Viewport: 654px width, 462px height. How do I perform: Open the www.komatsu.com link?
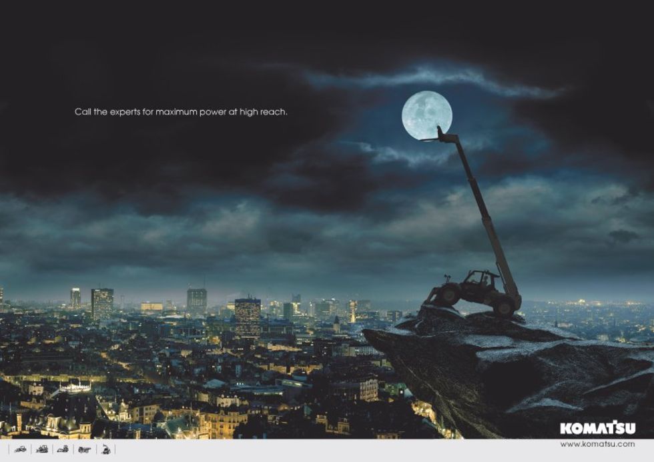pyautogui.click(x=597, y=444)
